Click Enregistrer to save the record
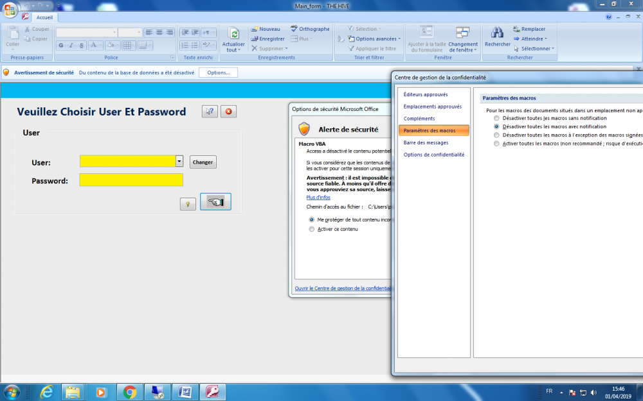Image resolution: width=643 pixels, height=401 pixels. coord(267,39)
